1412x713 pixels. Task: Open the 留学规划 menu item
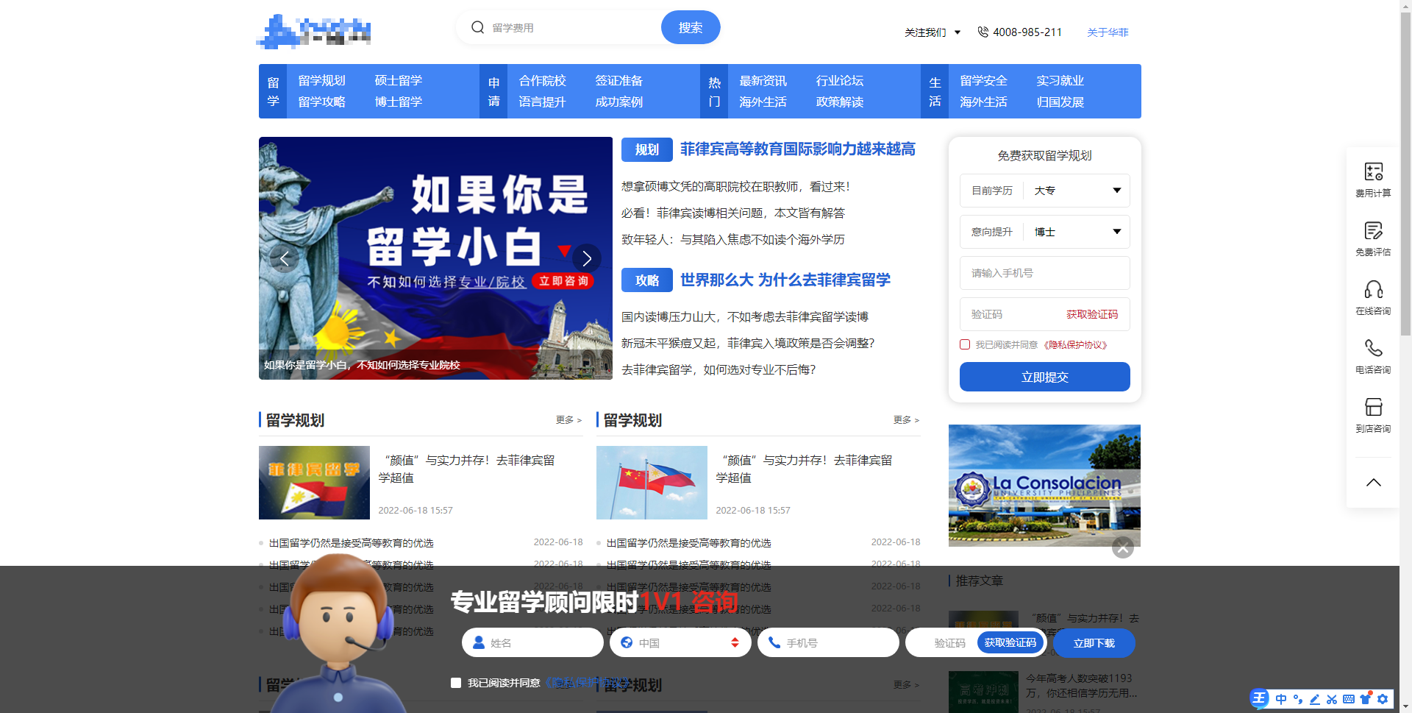(x=321, y=80)
